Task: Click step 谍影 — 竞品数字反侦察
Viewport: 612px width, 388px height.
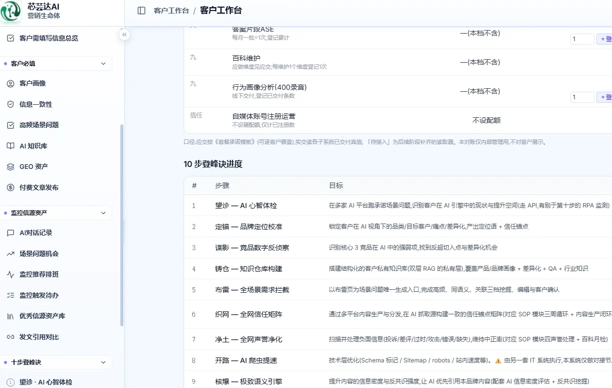Action: click(x=252, y=248)
